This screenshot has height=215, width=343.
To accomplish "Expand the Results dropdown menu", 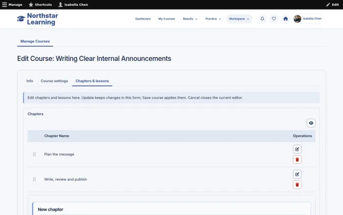I will [x=190, y=19].
